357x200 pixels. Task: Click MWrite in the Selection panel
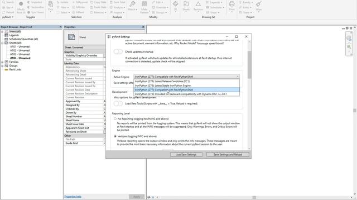(79, 7)
